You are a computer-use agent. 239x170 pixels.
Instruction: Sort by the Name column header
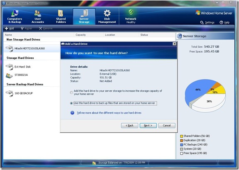8,35
